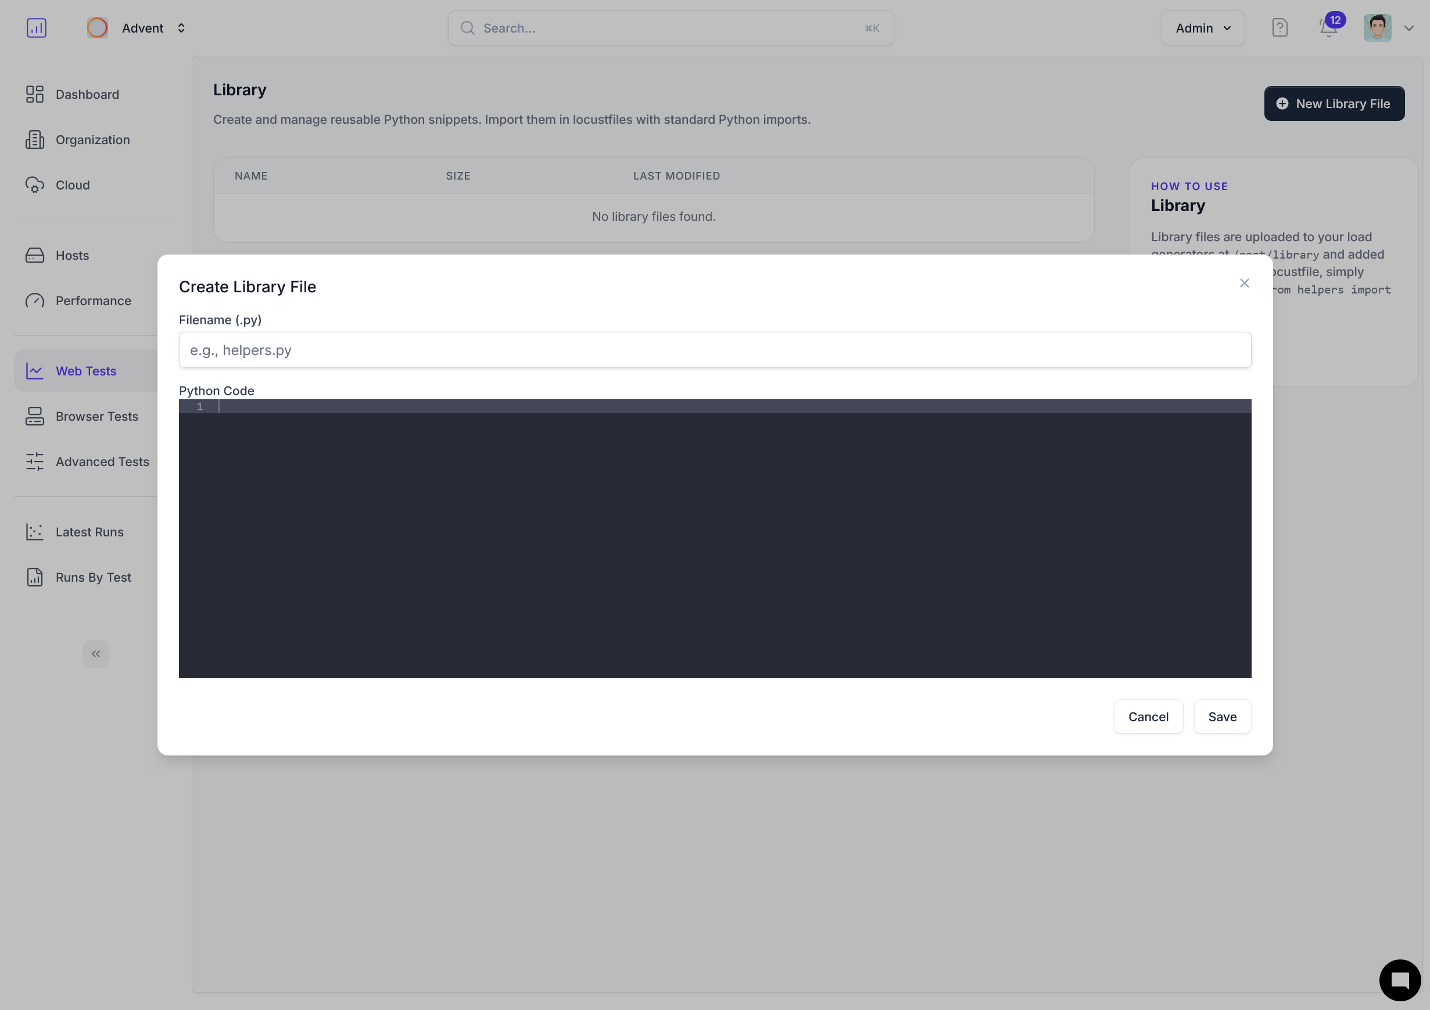Focus the Filename (.py) input field
1430x1010 pixels.
click(714, 350)
